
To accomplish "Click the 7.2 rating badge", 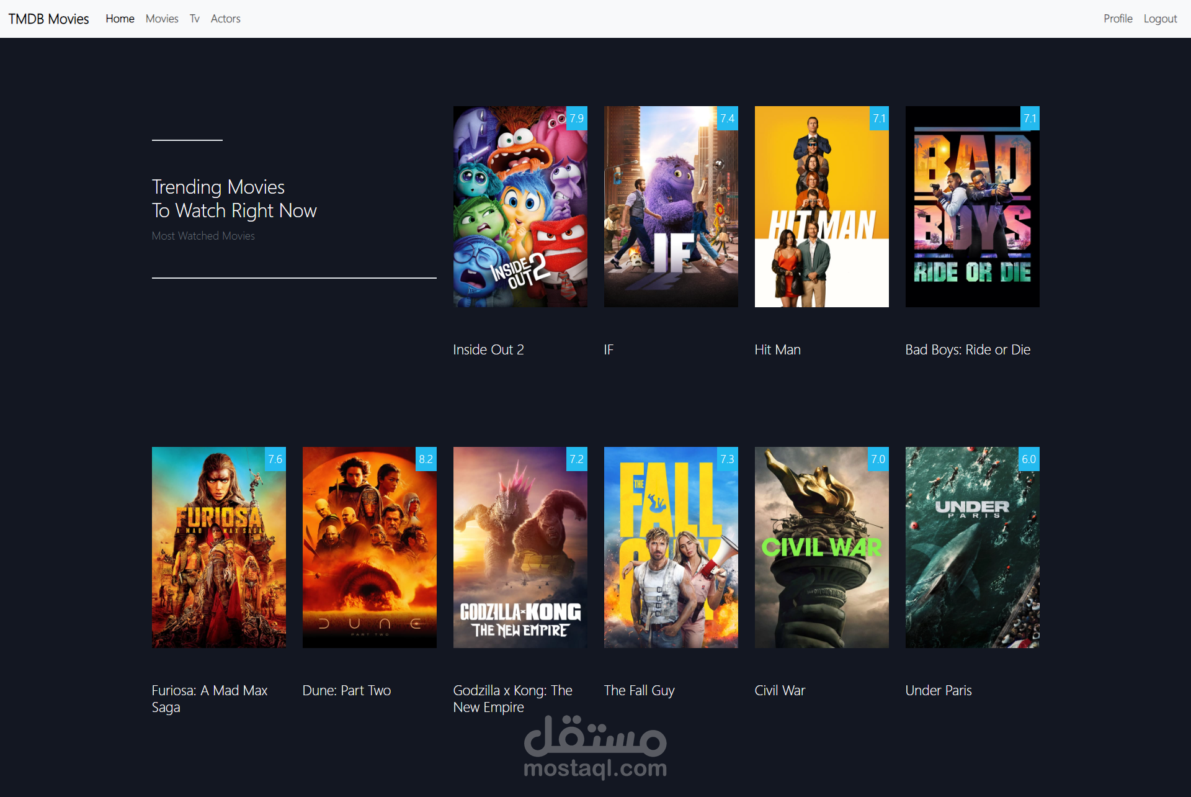I will tap(576, 459).
